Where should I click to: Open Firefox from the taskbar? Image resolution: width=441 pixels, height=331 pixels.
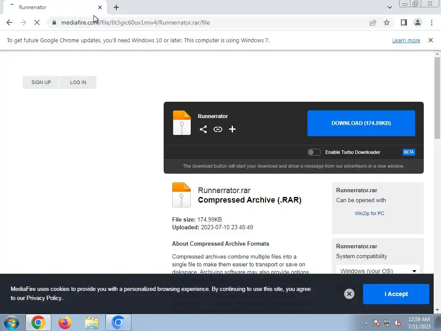[x=65, y=322]
